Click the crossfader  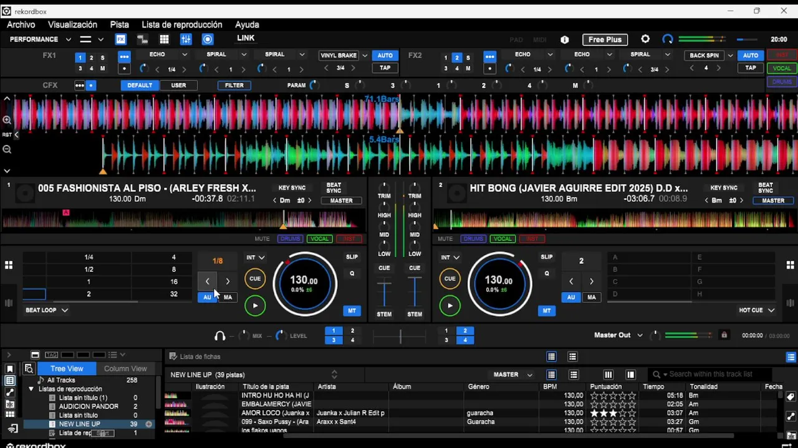(400, 336)
